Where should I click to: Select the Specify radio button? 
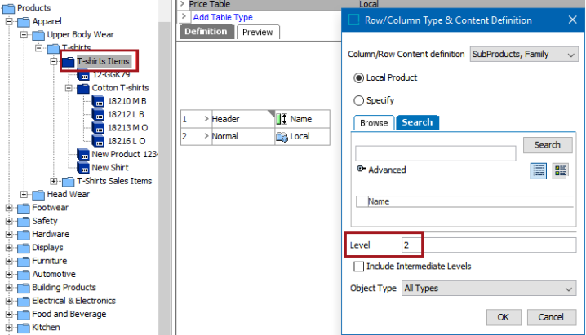(x=358, y=100)
